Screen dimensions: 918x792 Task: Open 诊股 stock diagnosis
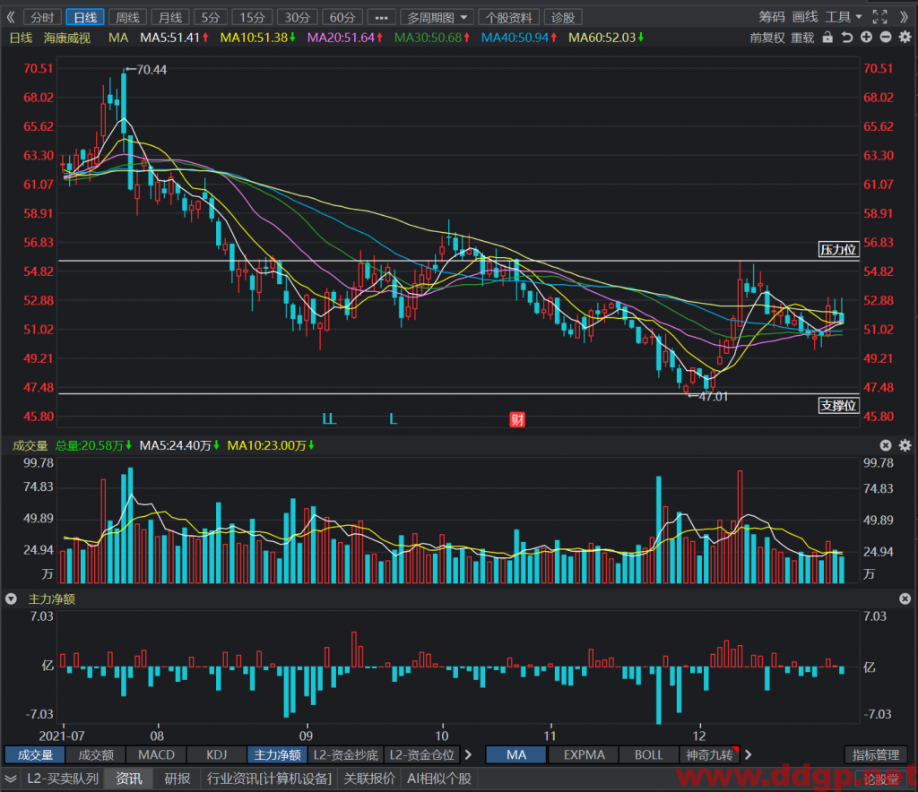pyautogui.click(x=563, y=18)
